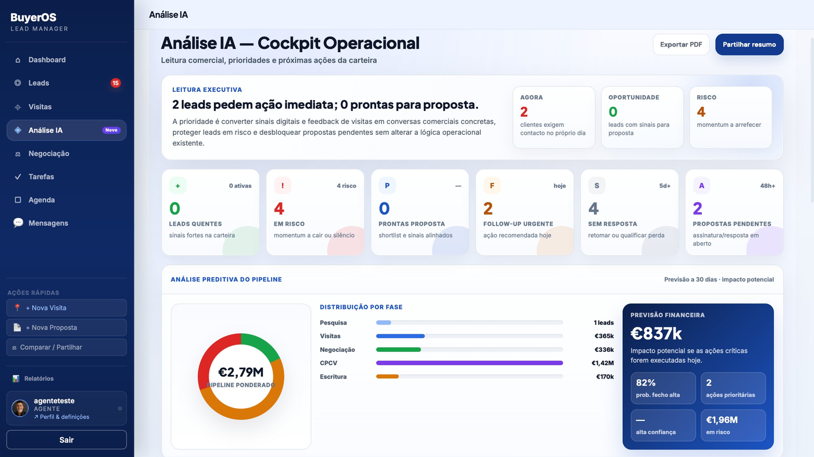The width and height of the screenshot is (814, 457).
Task: Click the green Negociação phase bar
Action: [398, 349]
